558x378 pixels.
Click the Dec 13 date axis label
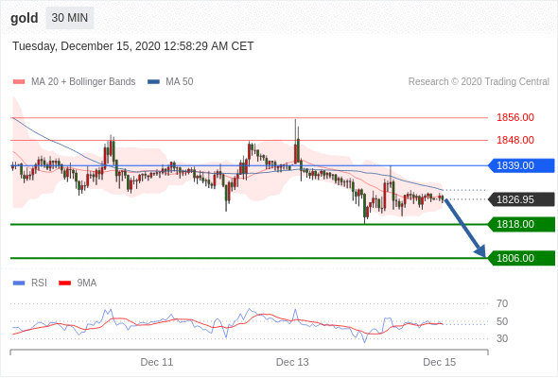[292, 362]
